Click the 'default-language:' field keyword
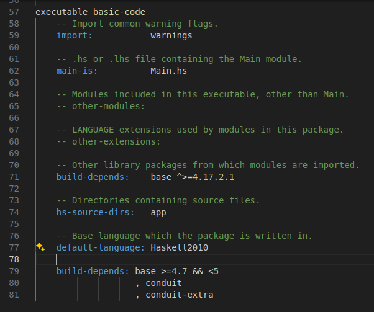The width and height of the screenshot is (374, 312). tap(101, 247)
